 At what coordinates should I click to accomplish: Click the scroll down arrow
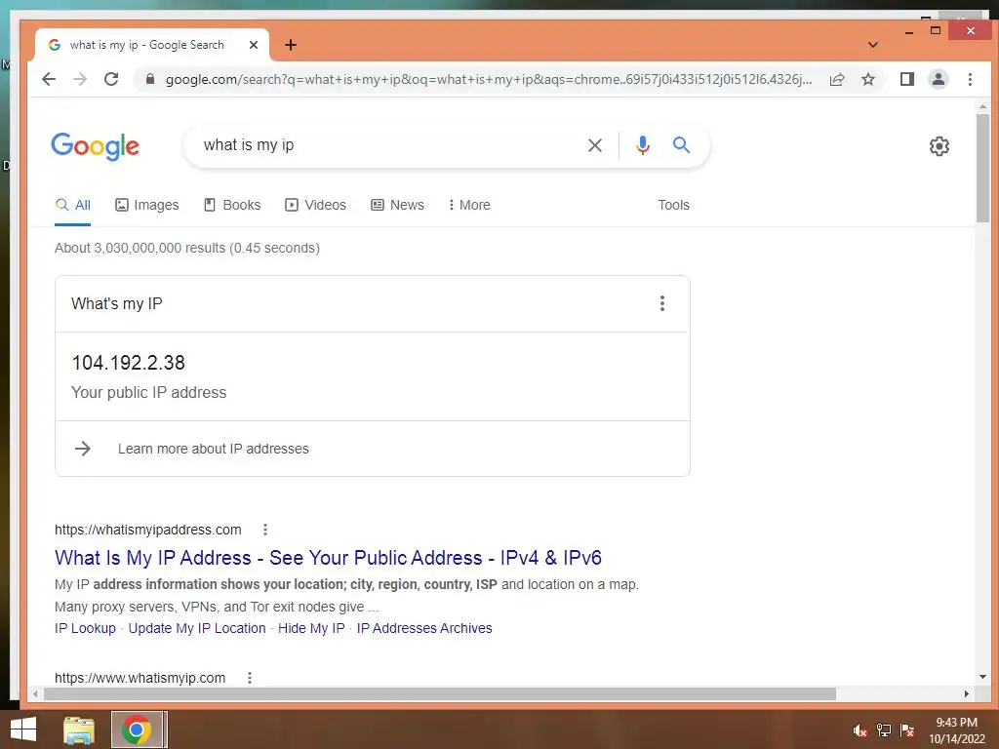(x=982, y=677)
